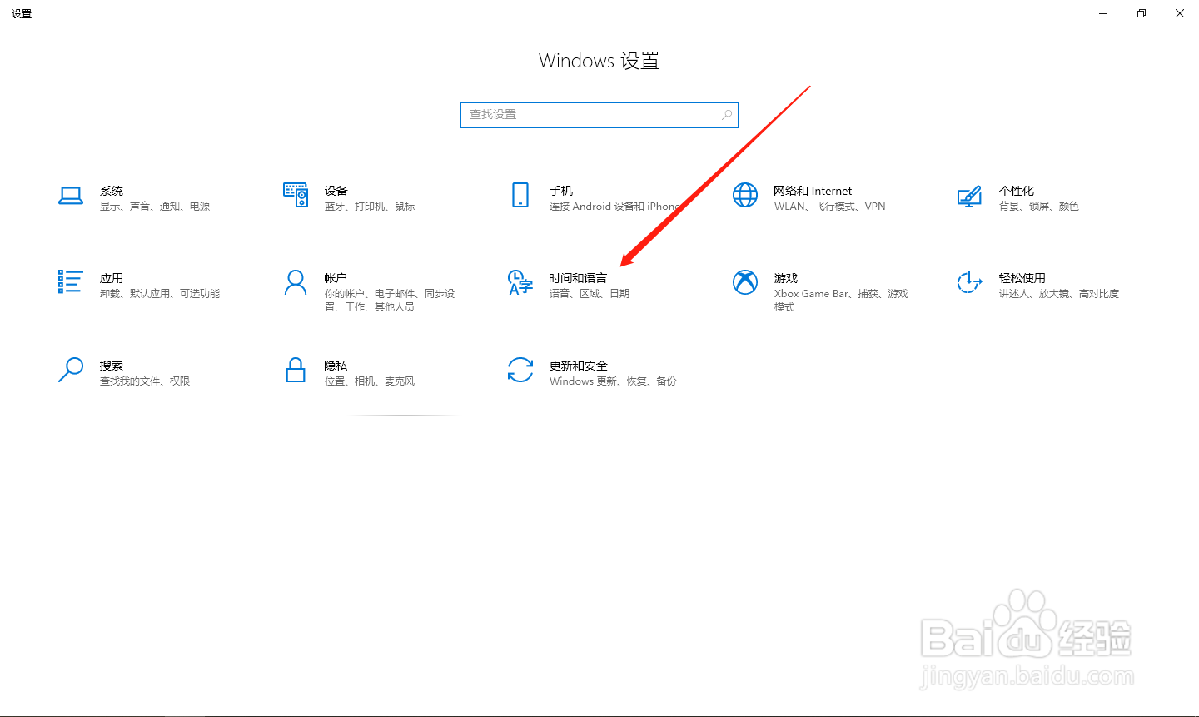Click the text WLAN、飞行模式、VPN

(830, 207)
